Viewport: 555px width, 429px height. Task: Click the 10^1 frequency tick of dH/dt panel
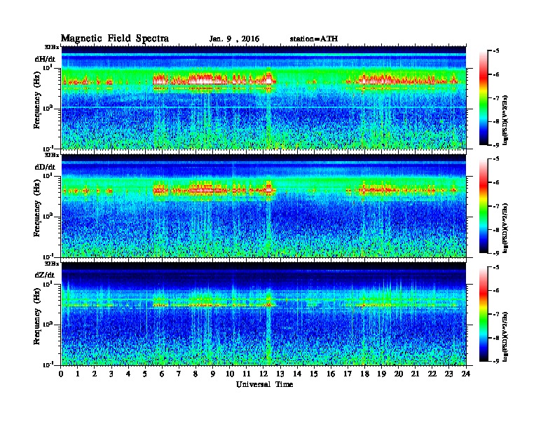click(49, 67)
